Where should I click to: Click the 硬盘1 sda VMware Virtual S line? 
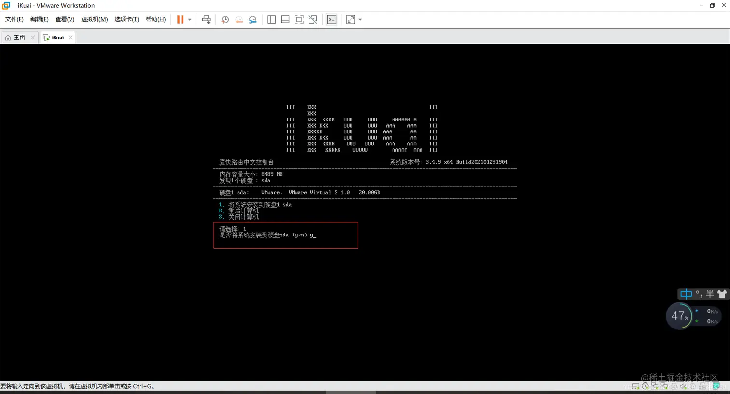click(x=299, y=193)
